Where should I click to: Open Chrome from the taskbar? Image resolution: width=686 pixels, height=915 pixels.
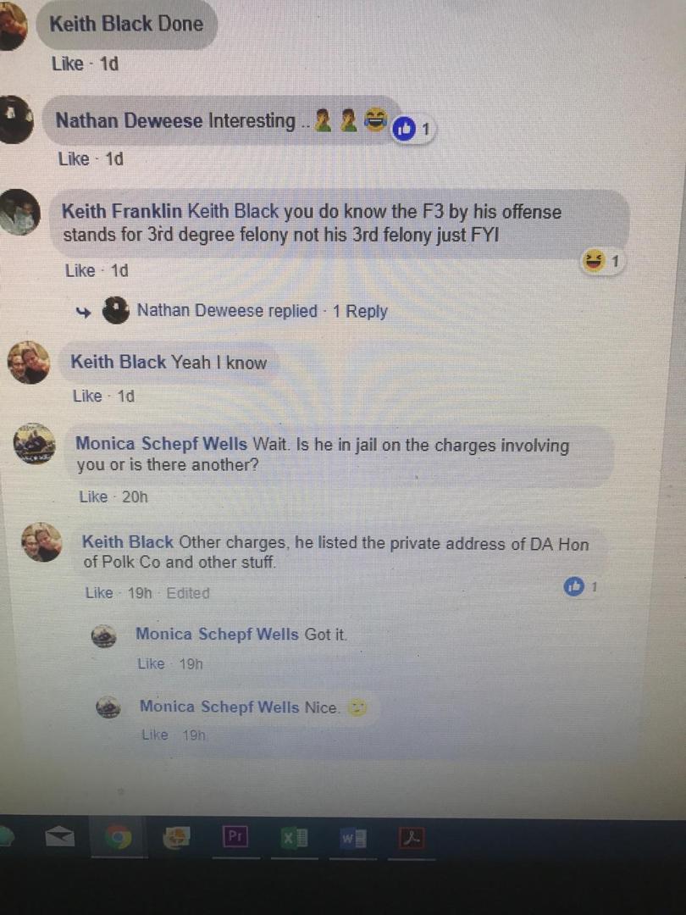pos(119,839)
